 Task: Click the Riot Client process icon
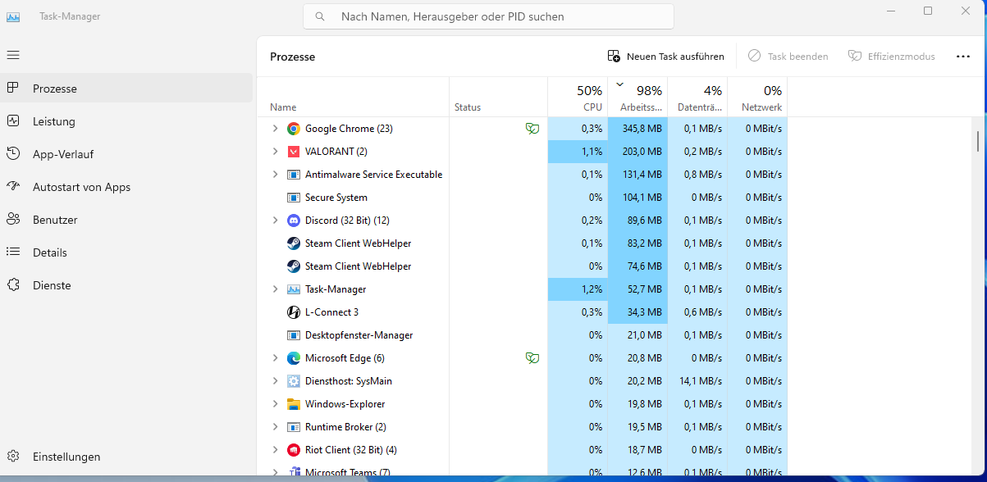click(294, 450)
